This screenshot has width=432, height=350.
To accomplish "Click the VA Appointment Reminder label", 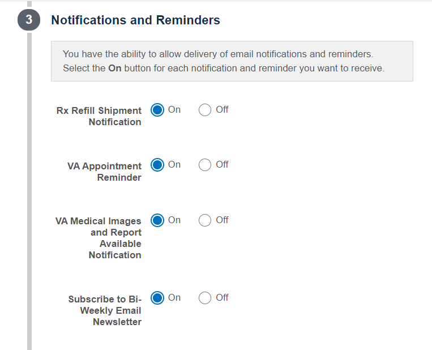I will click(104, 172).
